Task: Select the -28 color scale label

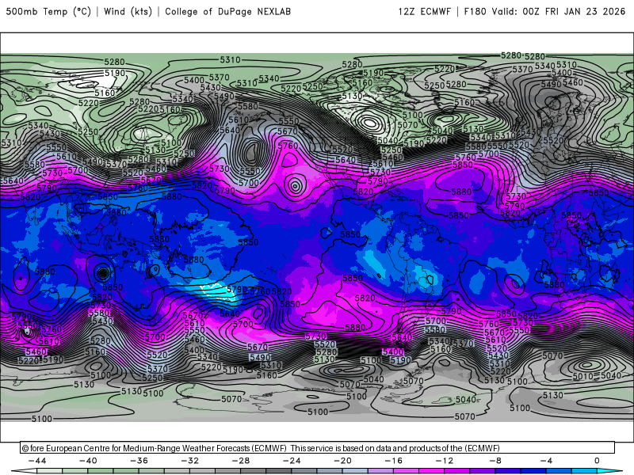Action: click(x=241, y=461)
